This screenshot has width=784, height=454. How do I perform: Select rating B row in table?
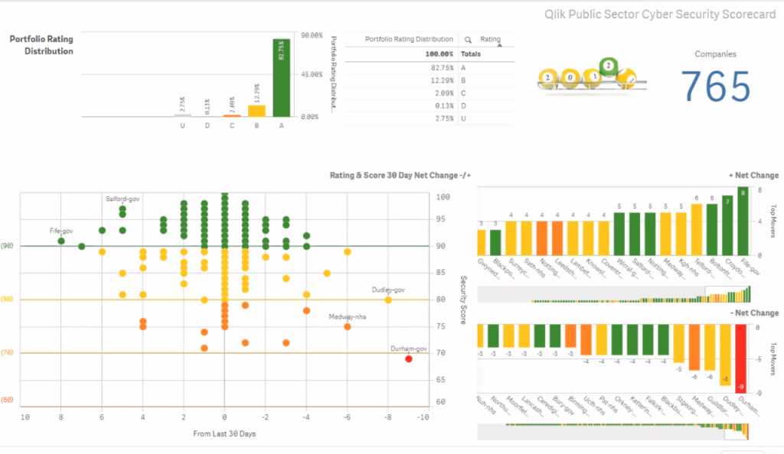pyautogui.click(x=430, y=80)
